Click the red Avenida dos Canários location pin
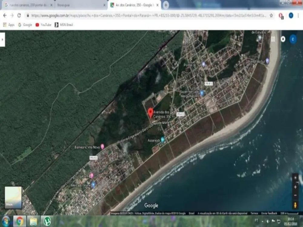The height and width of the screenshot is (227, 303). 150,113
